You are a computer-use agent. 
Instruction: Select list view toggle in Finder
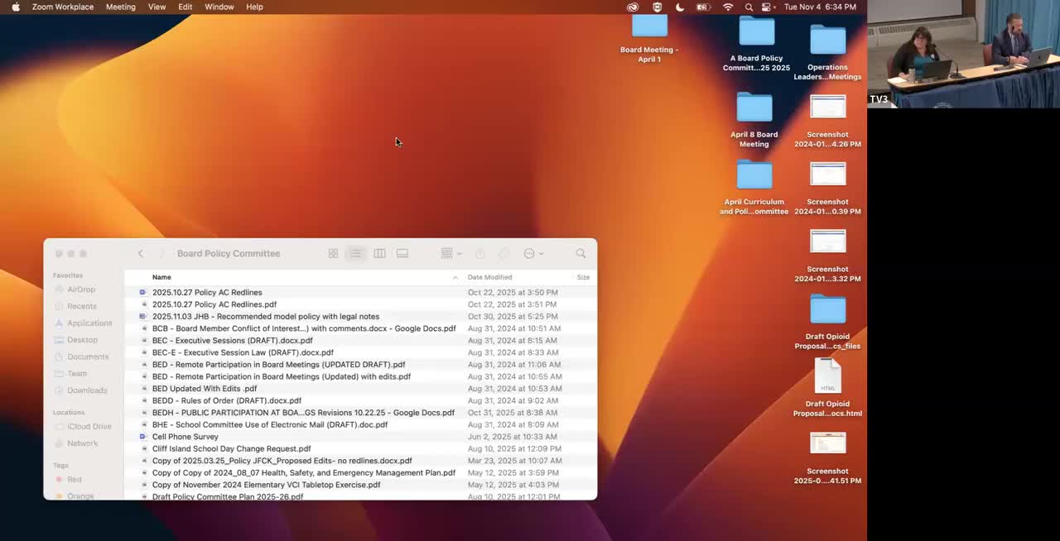(355, 253)
